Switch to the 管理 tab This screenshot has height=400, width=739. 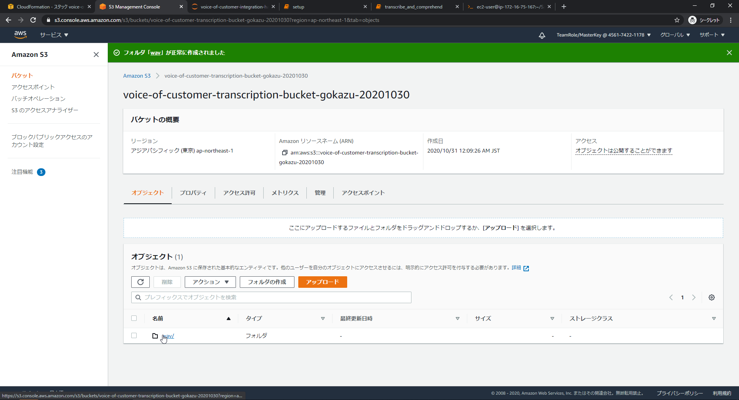320,193
